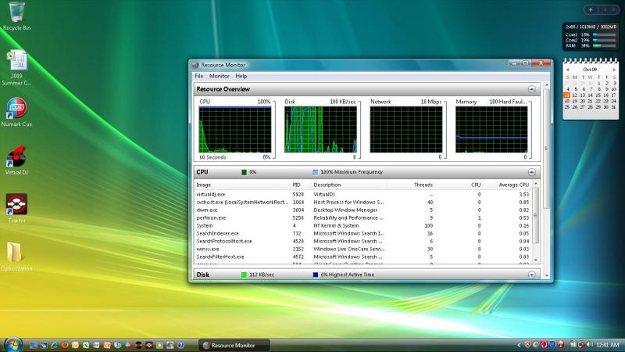This screenshot has height=352, width=625.
Task: Open the 2009 Summer C... spreadsheet icon
Action: tap(16, 67)
